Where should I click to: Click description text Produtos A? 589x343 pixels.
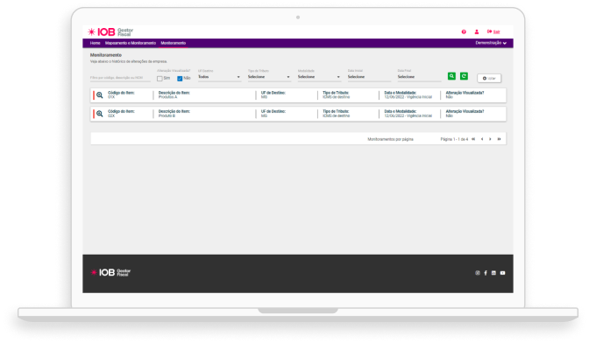pyautogui.click(x=167, y=97)
